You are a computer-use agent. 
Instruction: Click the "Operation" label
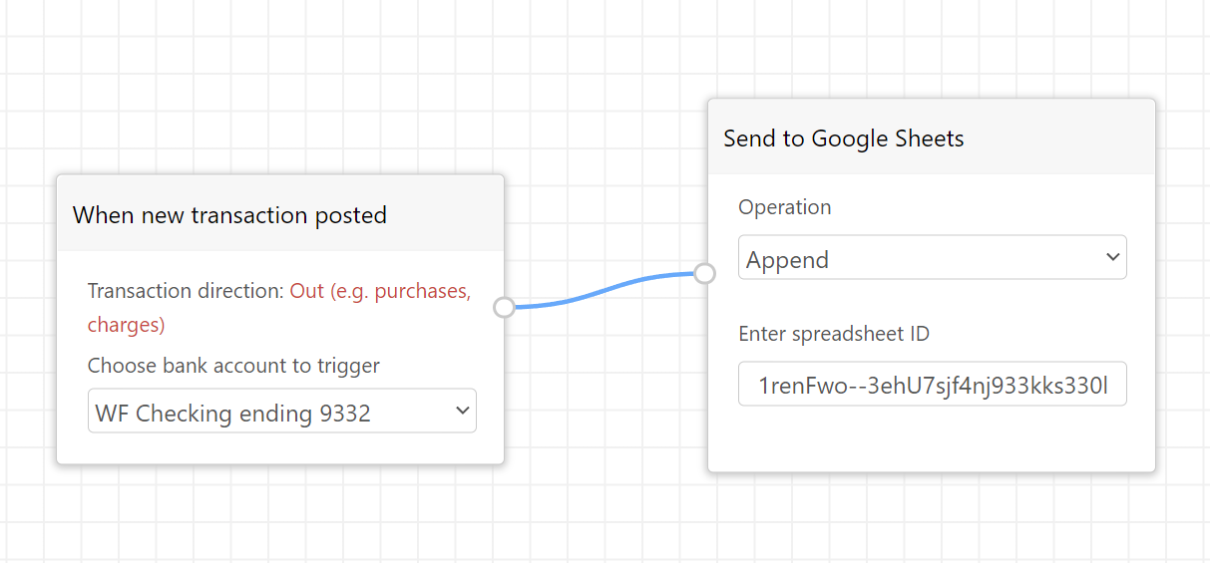(x=785, y=207)
